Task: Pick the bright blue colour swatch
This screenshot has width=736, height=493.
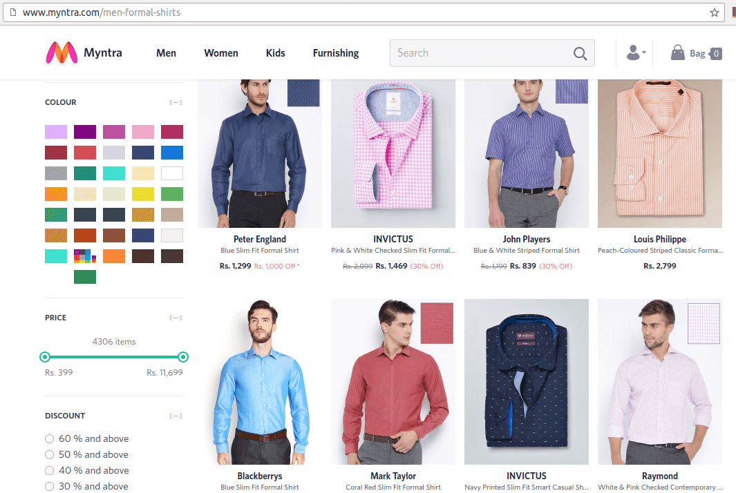Action: [172, 153]
